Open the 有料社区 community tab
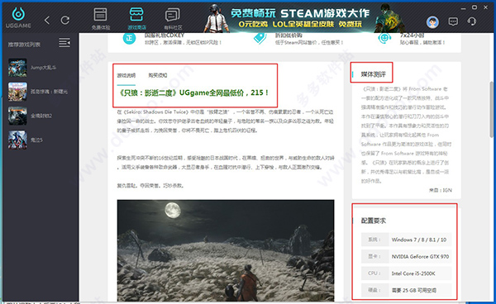 tap(173, 19)
